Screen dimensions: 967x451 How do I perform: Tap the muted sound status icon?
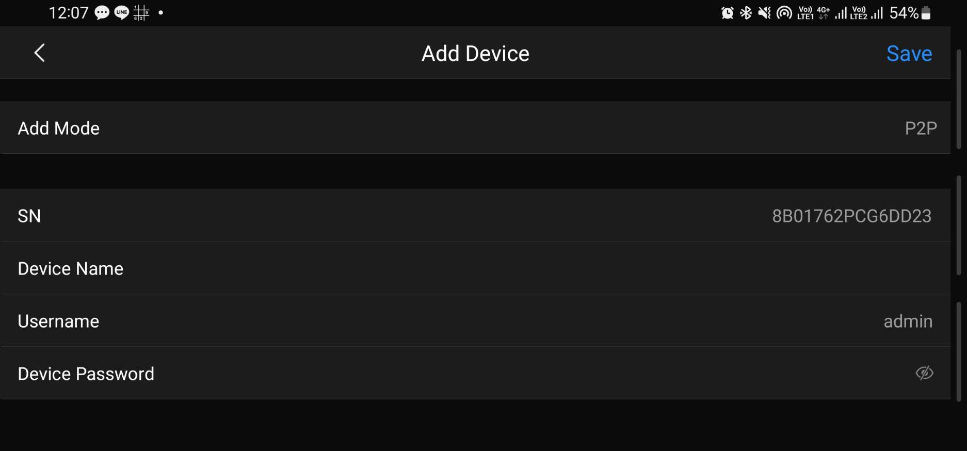click(x=764, y=13)
